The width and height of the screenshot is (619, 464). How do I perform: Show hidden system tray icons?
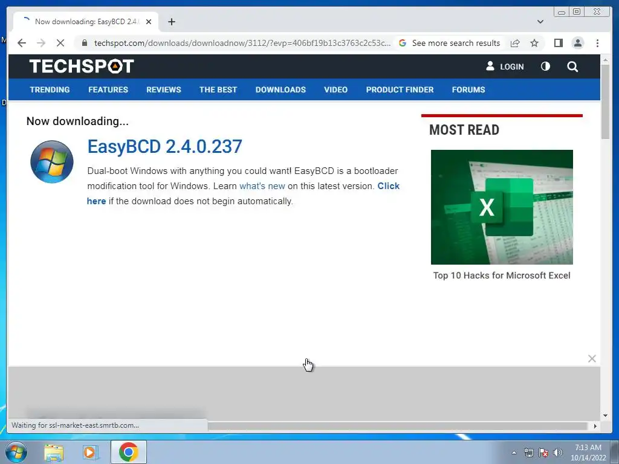(514, 453)
